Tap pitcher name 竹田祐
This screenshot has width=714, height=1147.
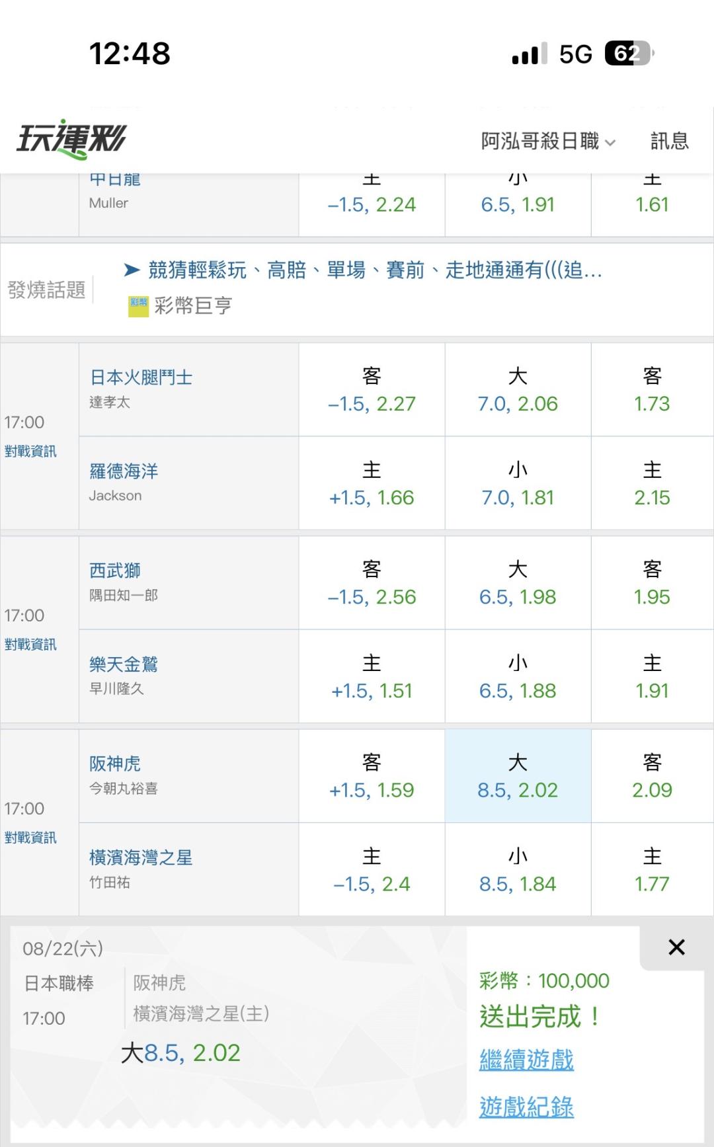tap(110, 882)
